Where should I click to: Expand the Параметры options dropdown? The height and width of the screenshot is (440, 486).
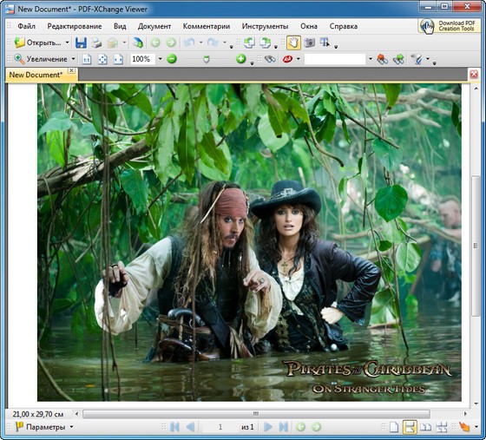71,427
